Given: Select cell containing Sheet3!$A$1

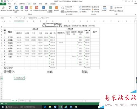Looking at the screenshot, I should pos(19,78).
